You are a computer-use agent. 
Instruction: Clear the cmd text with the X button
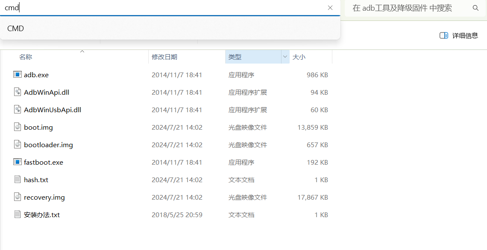(330, 8)
